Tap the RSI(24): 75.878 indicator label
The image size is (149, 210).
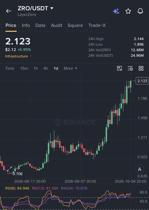pos(74,188)
